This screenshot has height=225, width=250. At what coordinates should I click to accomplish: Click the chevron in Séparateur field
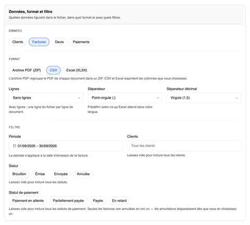(x=158, y=98)
